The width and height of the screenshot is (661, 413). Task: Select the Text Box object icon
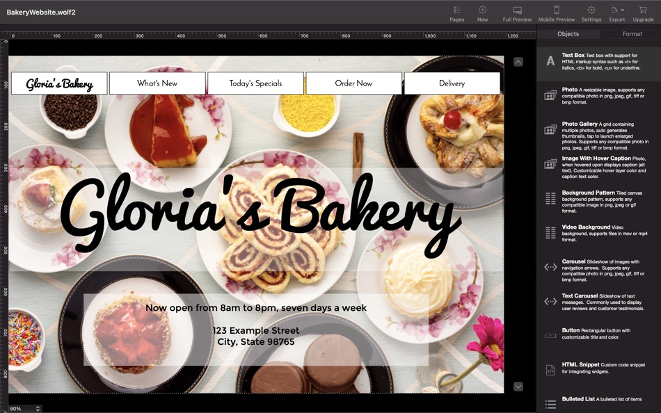coord(550,61)
